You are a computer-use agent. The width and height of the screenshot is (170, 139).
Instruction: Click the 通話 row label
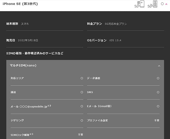click(x=13, y=92)
